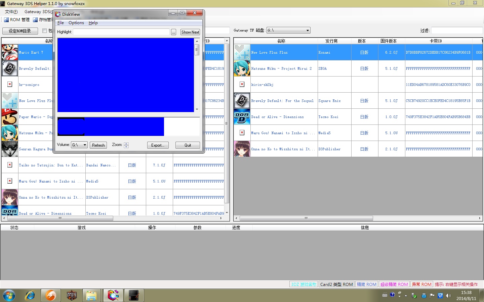Open the Gateway TF 磁盘 drive dropdown
The width and height of the screenshot is (484, 302).
tap(288, 30)
